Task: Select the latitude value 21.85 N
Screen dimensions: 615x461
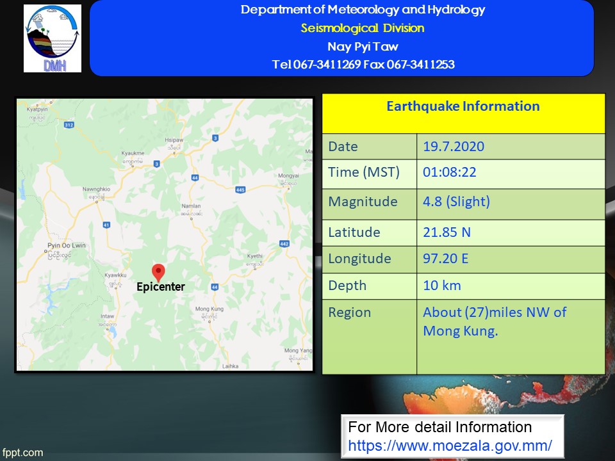Action: [x=447, y=232]
